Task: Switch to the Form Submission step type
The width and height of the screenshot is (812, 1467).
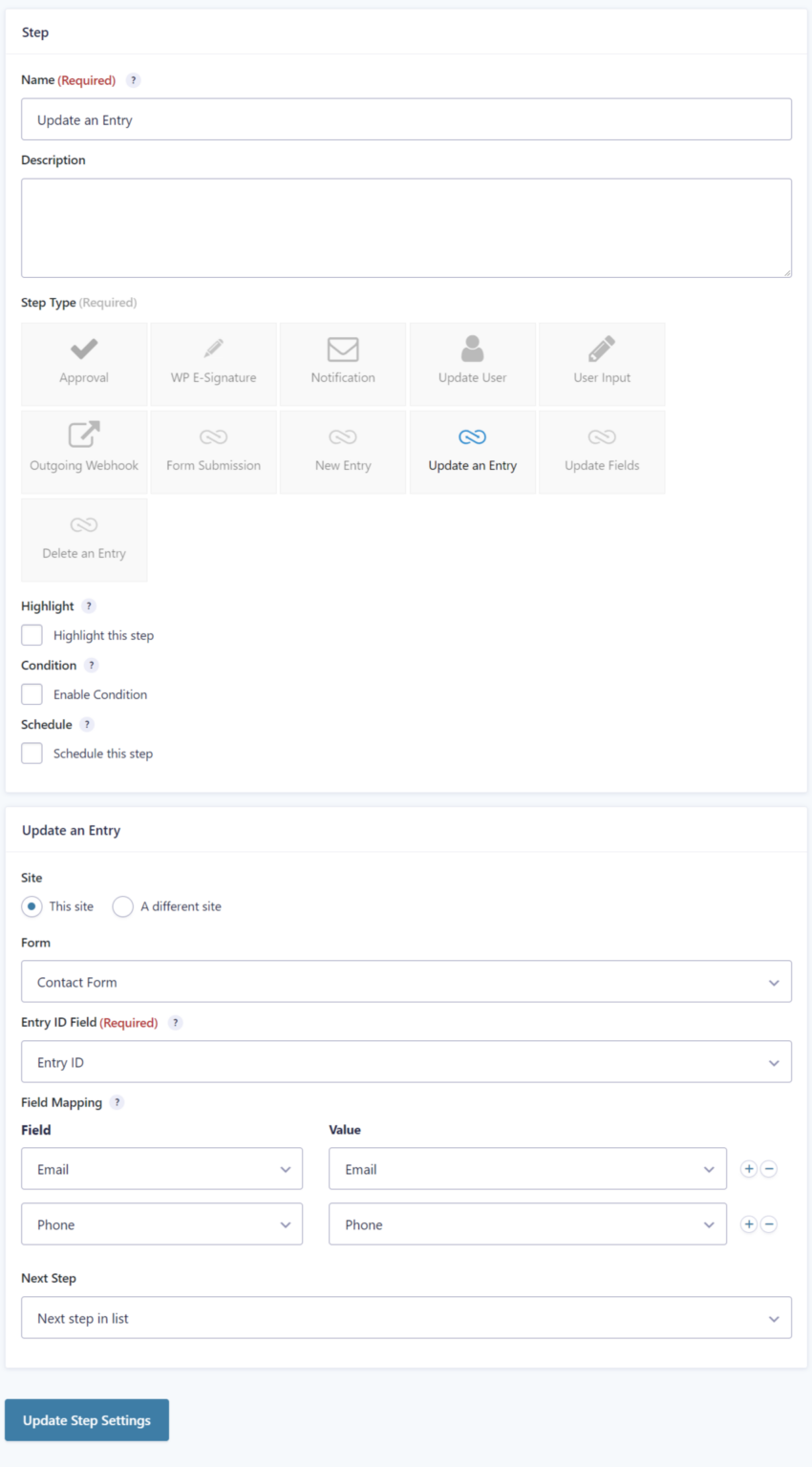Action: (x=213, y=451)
